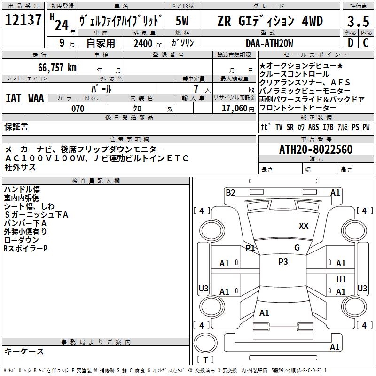Click shift type IAT
The image size is (376, 376).
14,98
